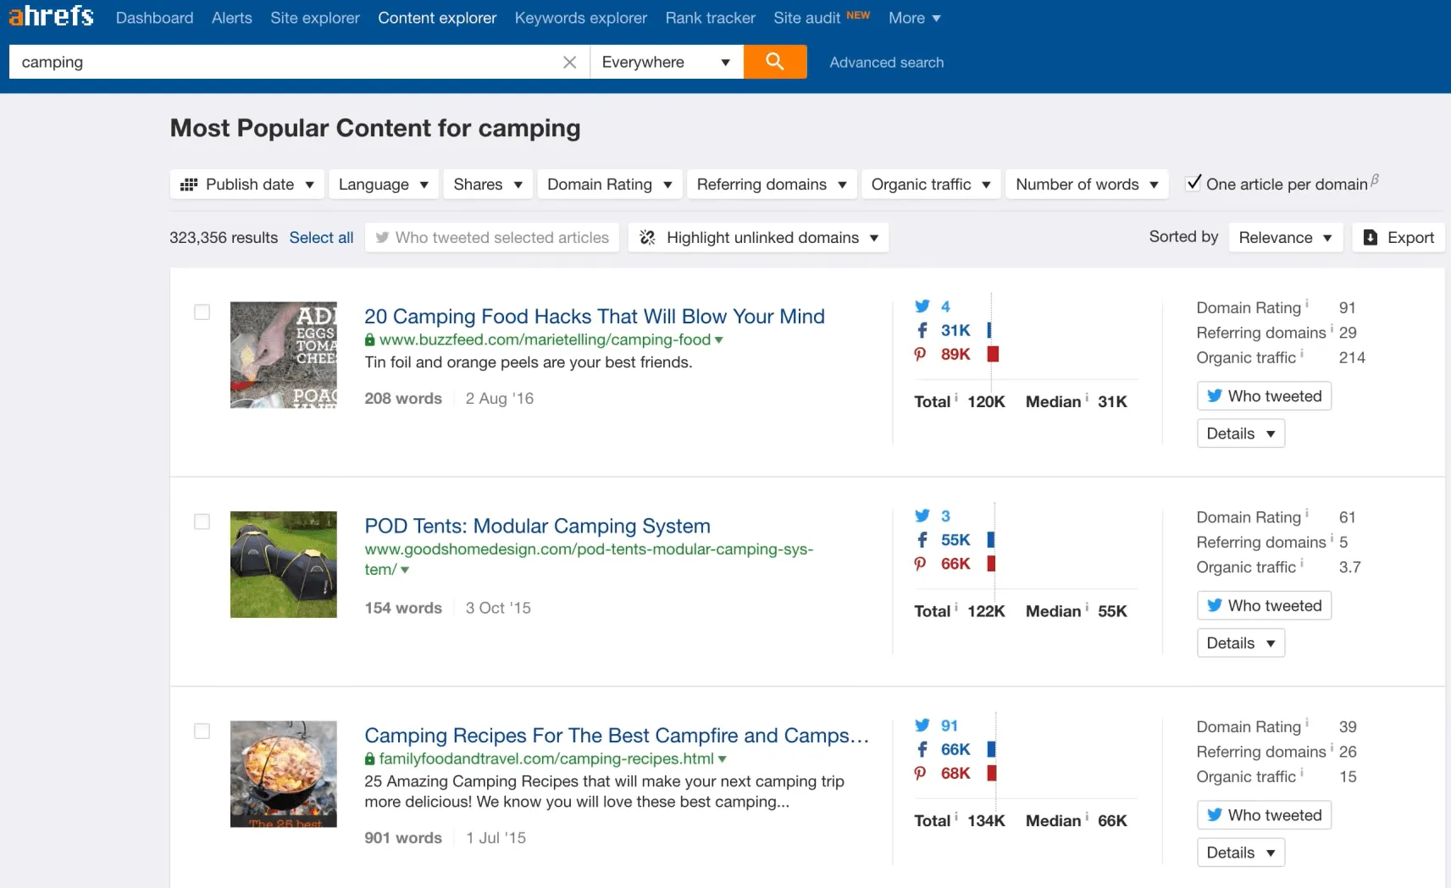
Task: Go to Keywords explorer tab
Action: click(x=580, y=18)
